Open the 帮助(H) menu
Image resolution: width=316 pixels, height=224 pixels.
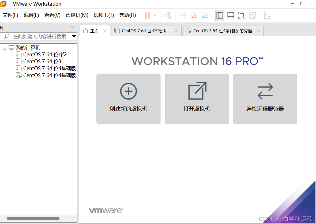[x=127, y=15]
